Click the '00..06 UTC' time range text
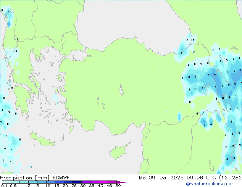242x187 pixels. [x=201, y=178]
